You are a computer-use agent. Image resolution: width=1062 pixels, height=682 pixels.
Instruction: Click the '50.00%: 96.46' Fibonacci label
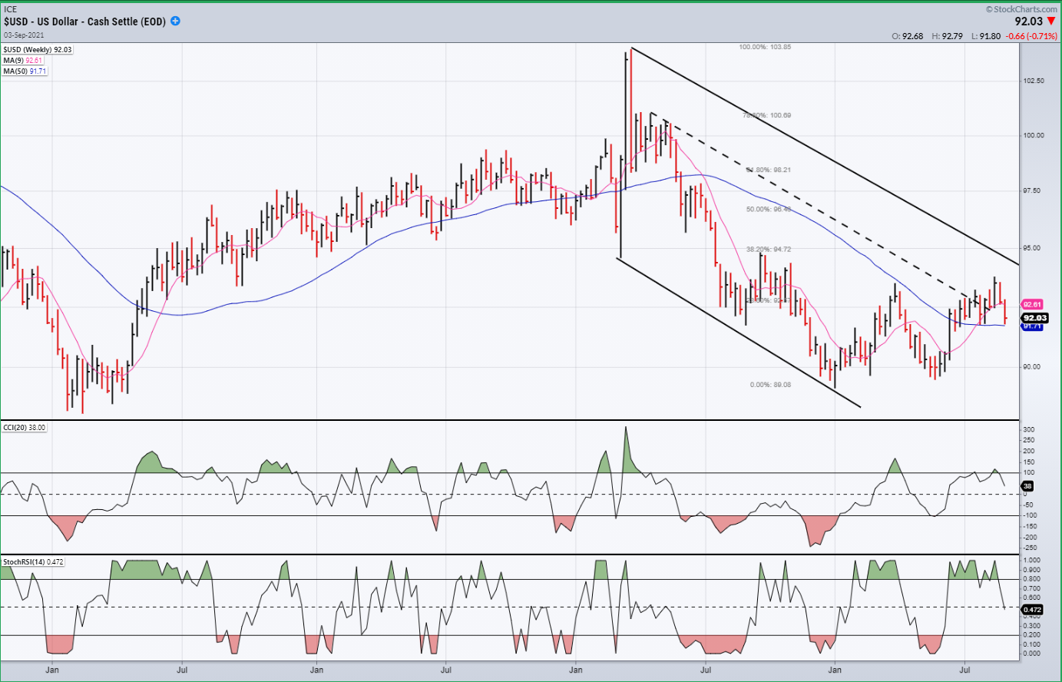[769, 209]
